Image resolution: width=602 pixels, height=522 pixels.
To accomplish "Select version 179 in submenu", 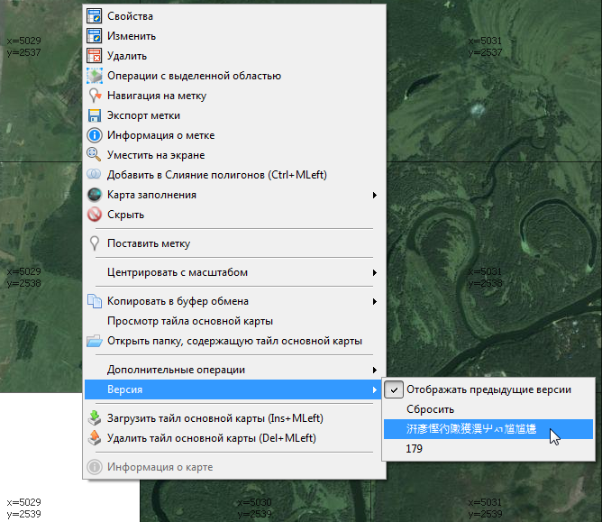I will coord(415,448).
